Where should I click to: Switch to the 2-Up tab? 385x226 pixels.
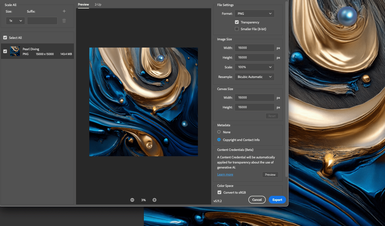click(x=98, y=4)
